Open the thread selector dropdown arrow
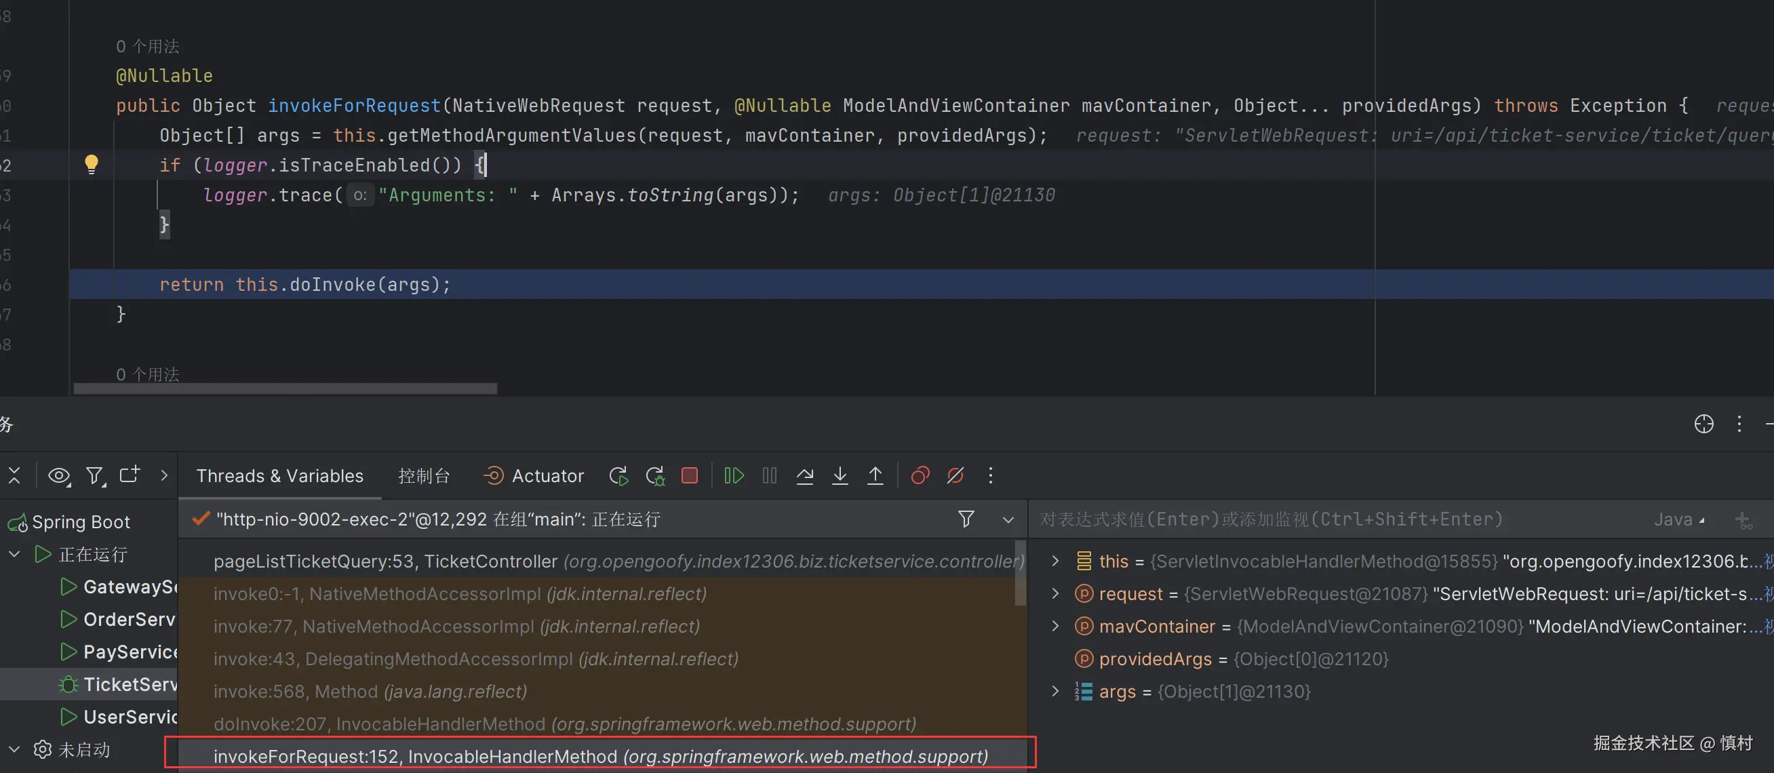 pyautogui.click(x=1008, y=519)
